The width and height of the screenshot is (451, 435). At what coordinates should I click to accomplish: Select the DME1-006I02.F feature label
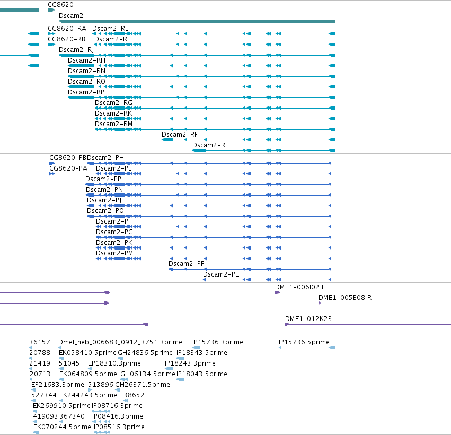300,287
